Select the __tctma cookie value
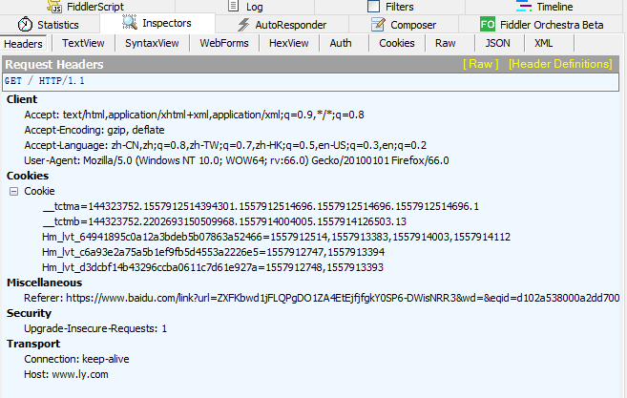The height and width of the screenshot is (398, 627). pyautogui.click(x=261, y=207)
